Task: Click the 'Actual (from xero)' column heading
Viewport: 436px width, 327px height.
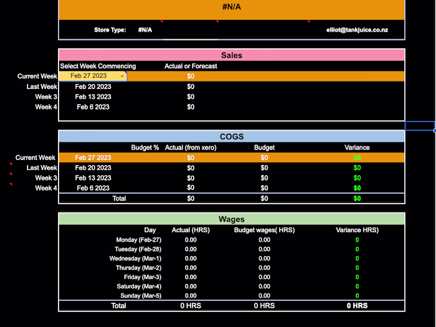Action: tap(191, 148)
